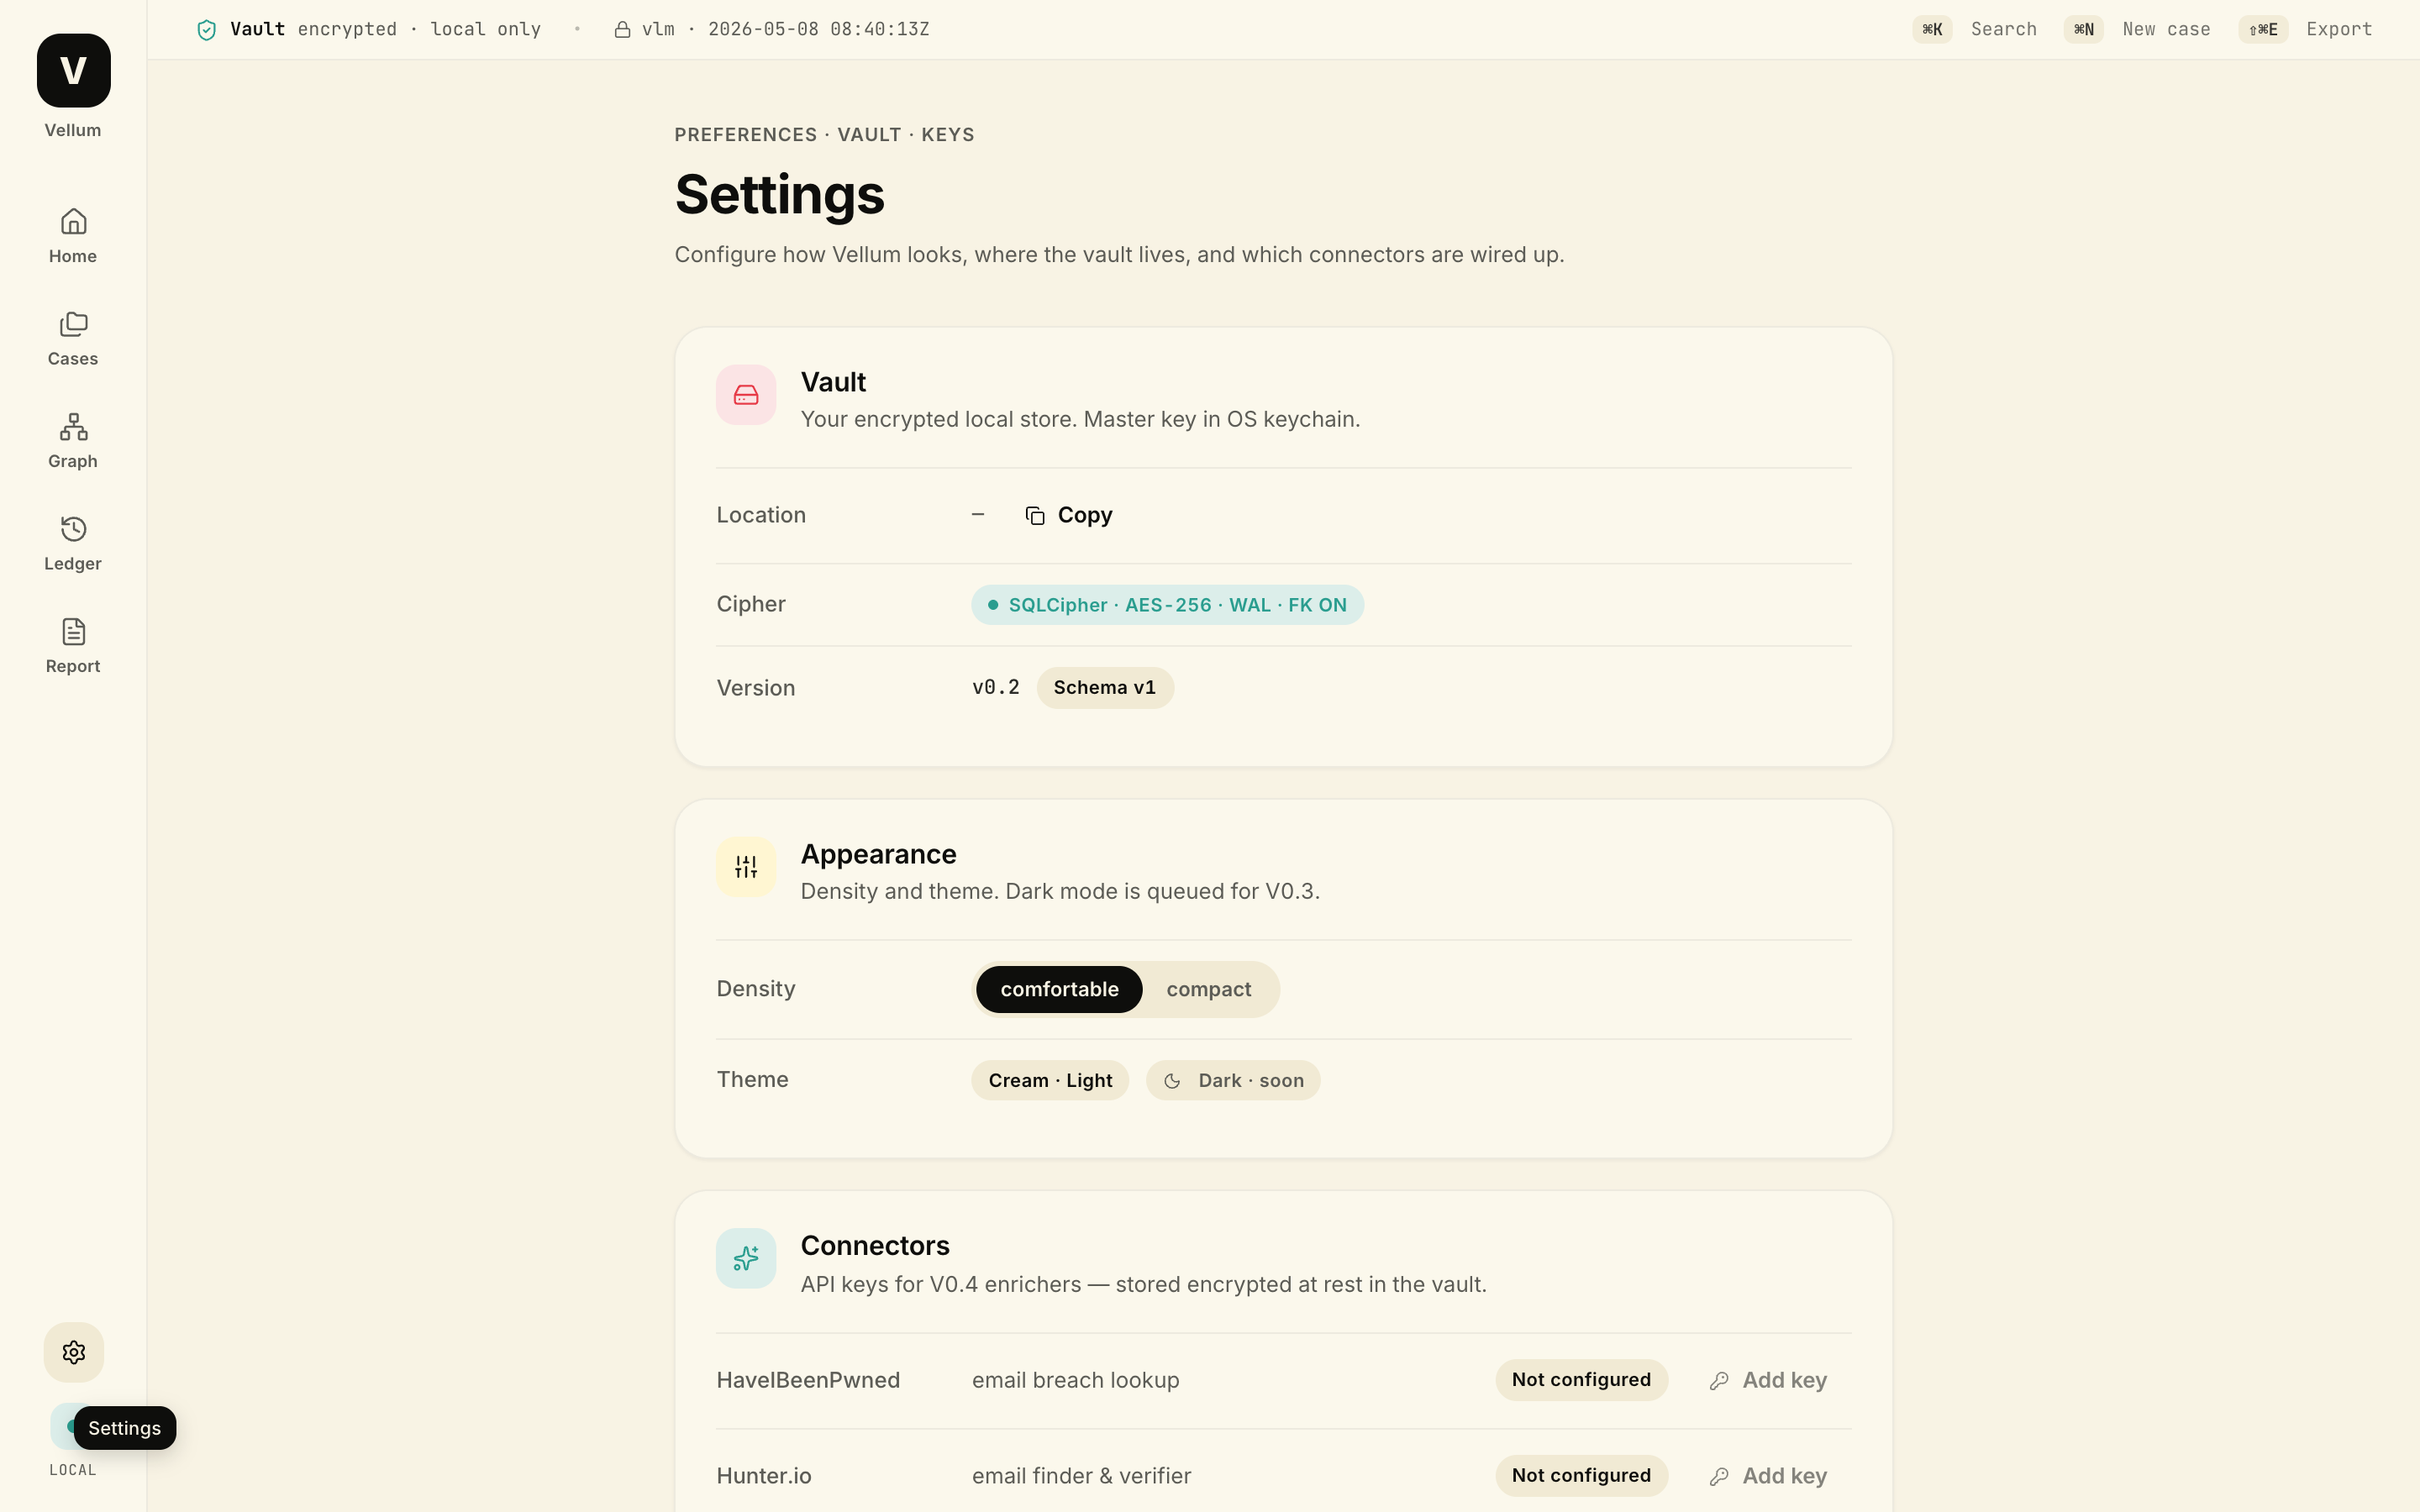Click the vault shield status icon
This screenshot has width=2420, height=1512.
(207, 30)
